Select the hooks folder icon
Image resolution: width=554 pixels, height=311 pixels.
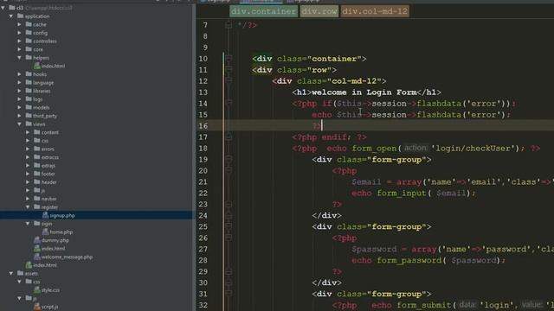pos(29,74)
